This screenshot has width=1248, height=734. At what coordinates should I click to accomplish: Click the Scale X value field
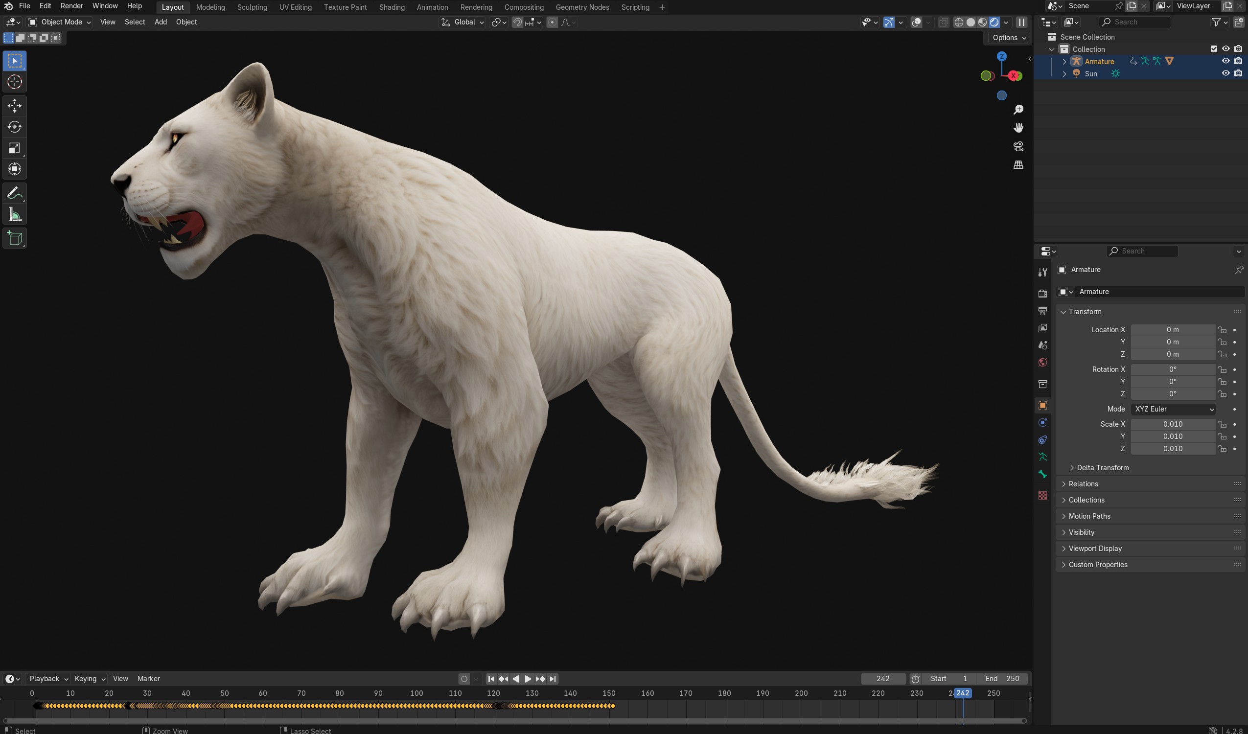(x=1172, y=424)
